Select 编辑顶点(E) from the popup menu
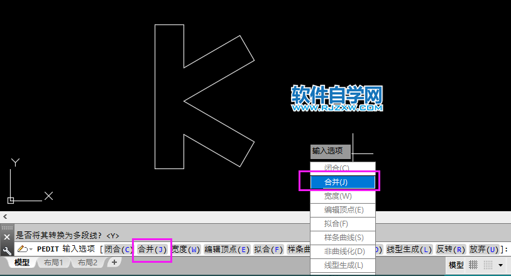Image resolution: width=511 pixels, height=276 pixels. pyautogui.click(x=343, y=210)
